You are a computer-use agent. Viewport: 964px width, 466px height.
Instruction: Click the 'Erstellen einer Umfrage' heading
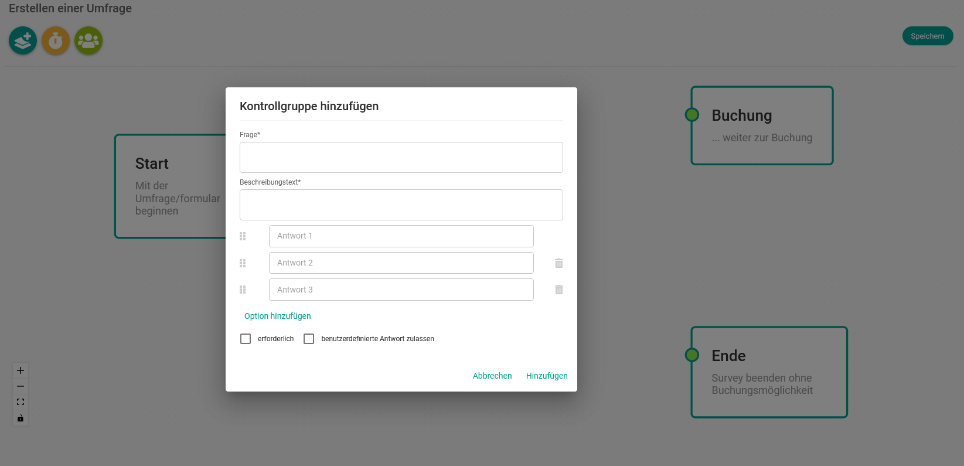coord(70,8)
